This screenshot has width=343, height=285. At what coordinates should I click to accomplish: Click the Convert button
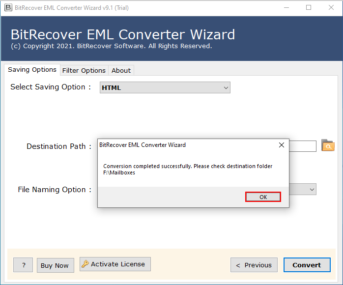point(307,265)
